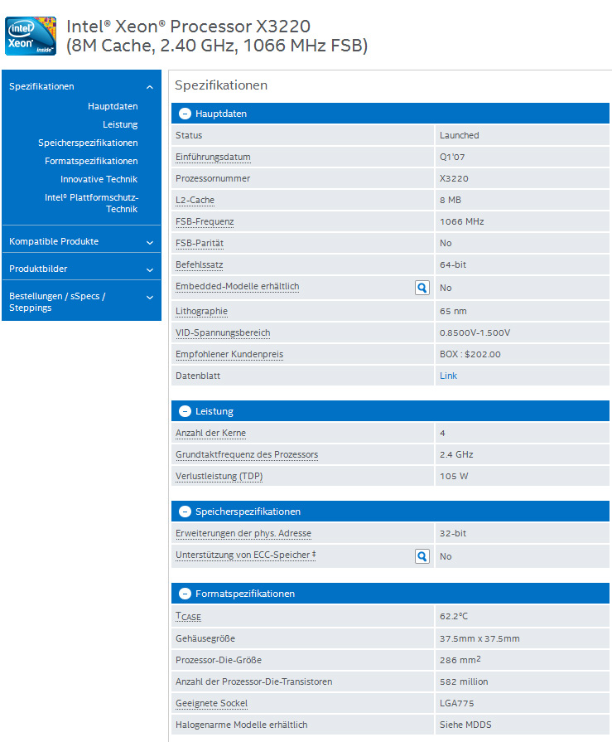Click the Lithographie term label
This screenshot has width=612, height=742.
[x=201, y=311]
